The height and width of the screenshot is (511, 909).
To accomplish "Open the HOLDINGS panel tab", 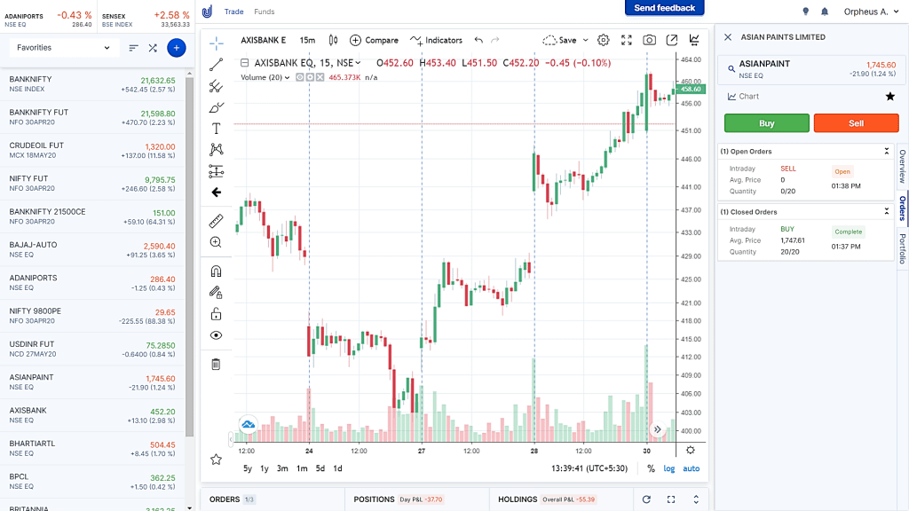I will point(518,499).
